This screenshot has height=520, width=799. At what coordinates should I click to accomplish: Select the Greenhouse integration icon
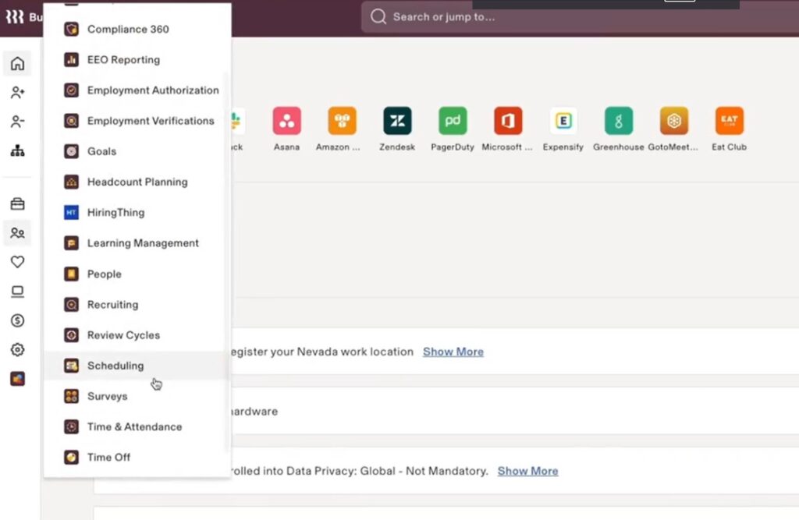click(x=618, y=122)
